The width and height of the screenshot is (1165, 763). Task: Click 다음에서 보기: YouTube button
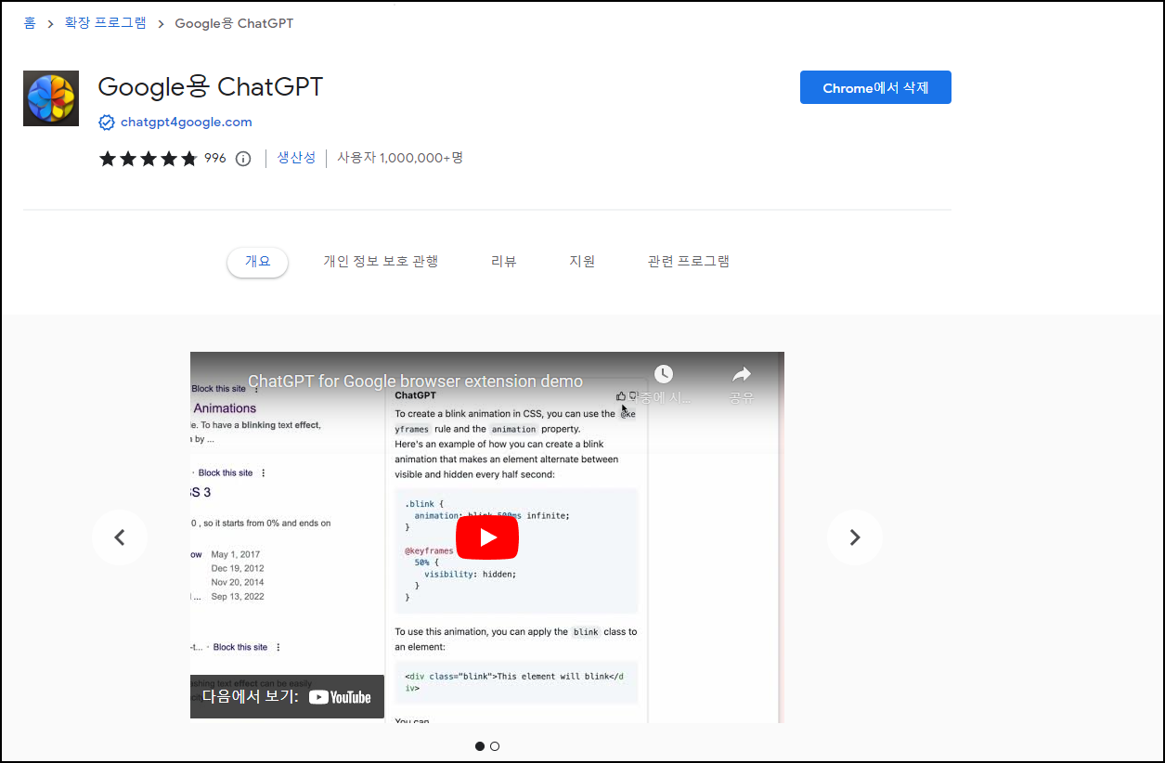(x=287, y=697)
